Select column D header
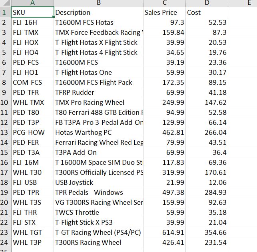 pos(207,3)
